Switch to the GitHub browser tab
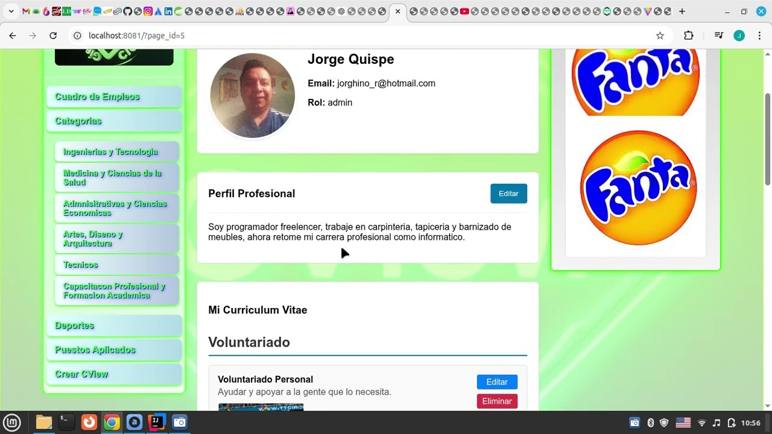This screenshot has width=772, height=434. pyautogui.click(x=128, y=11)
